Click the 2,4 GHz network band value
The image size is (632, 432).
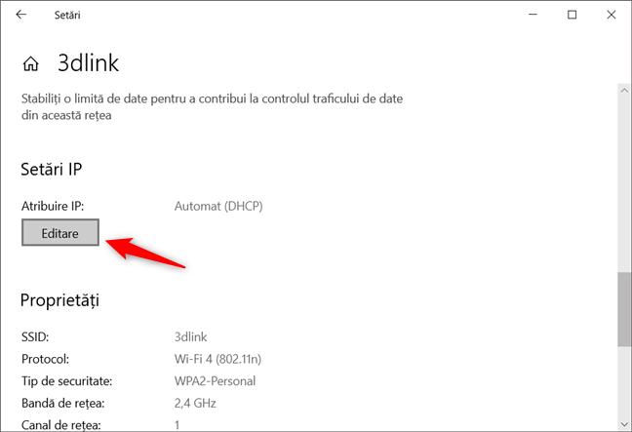(195, 403)
